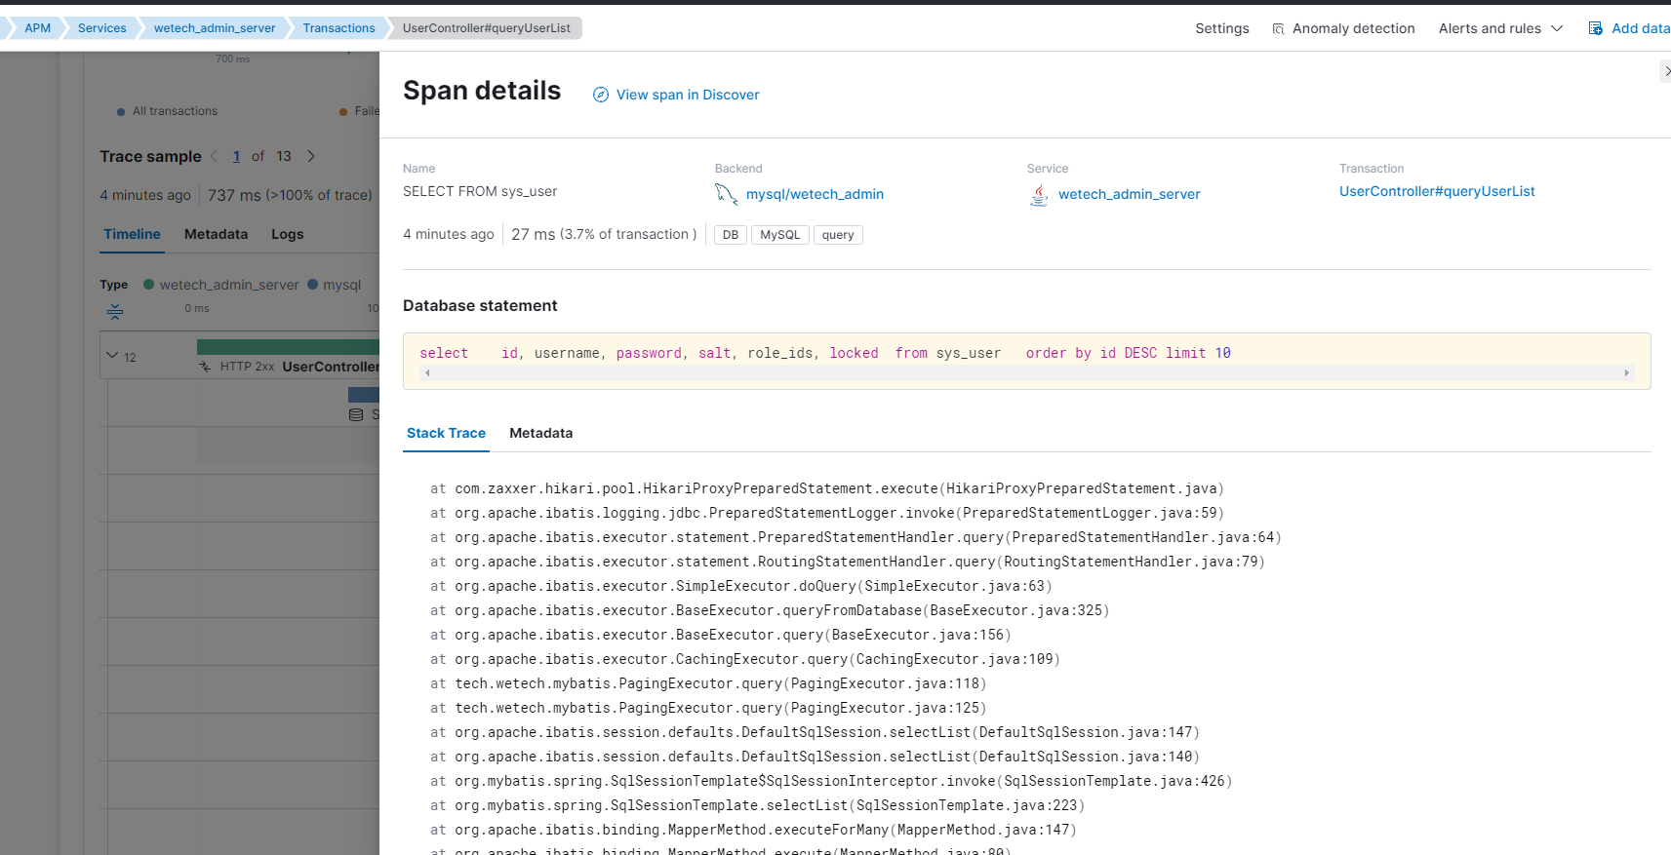This screenshot has height=855, width=1671.
Task: Go to previous trace sample arrow
Action: click(214, 156)
